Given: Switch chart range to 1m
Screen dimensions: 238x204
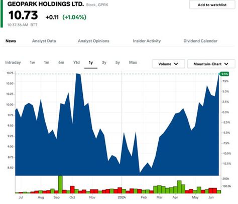Looking at the screenshot, I should pyautogui.click(x=47, y=62).
